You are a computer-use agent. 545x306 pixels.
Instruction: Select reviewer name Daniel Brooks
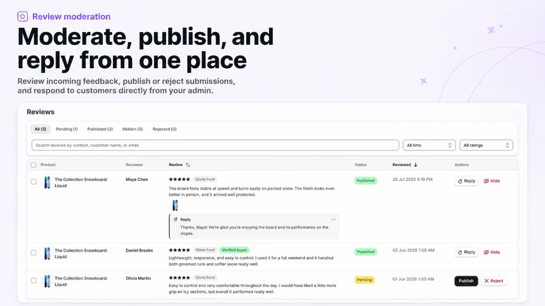[139, 250]
